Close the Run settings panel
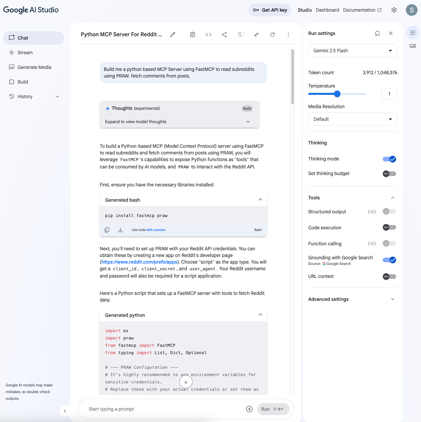Screen dimensions: 421x422 tap(391, 33)
